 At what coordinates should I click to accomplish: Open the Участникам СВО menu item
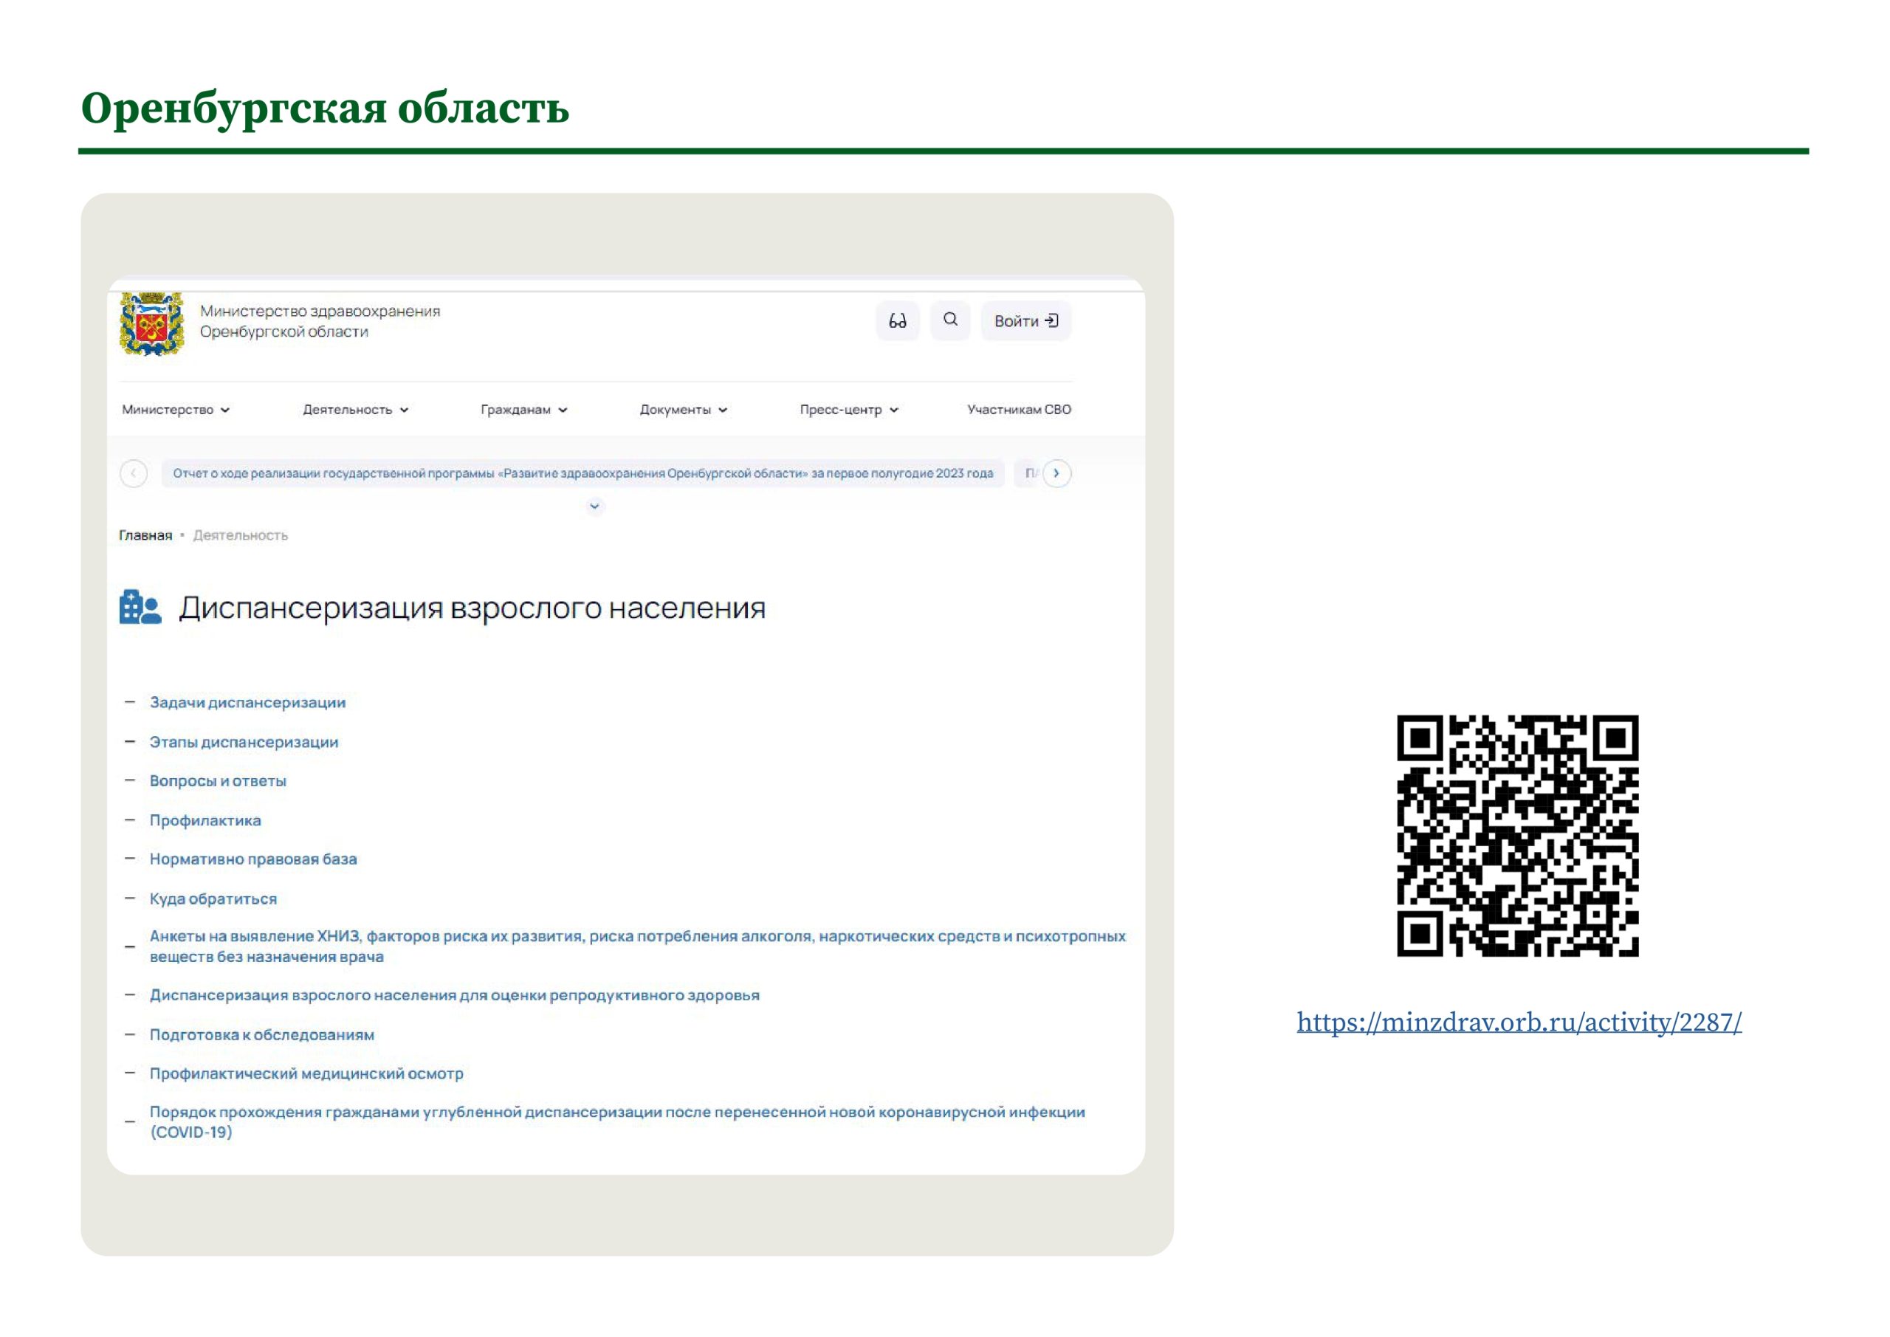1019,410
